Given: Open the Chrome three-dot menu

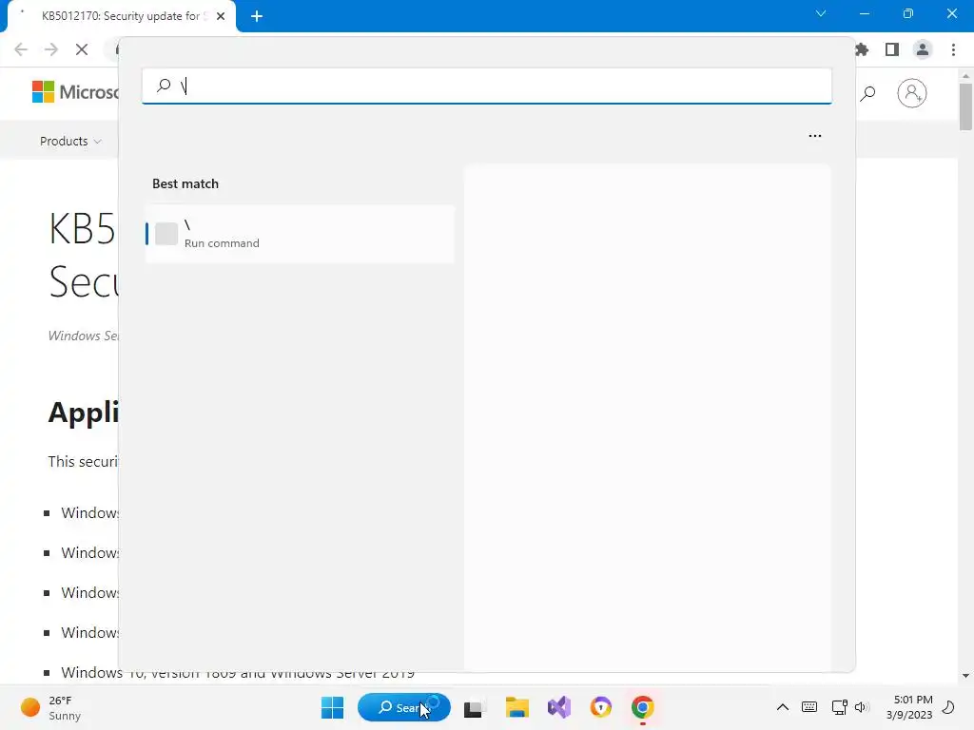Looking at the screenshot, I should click(x=953, y=49).
